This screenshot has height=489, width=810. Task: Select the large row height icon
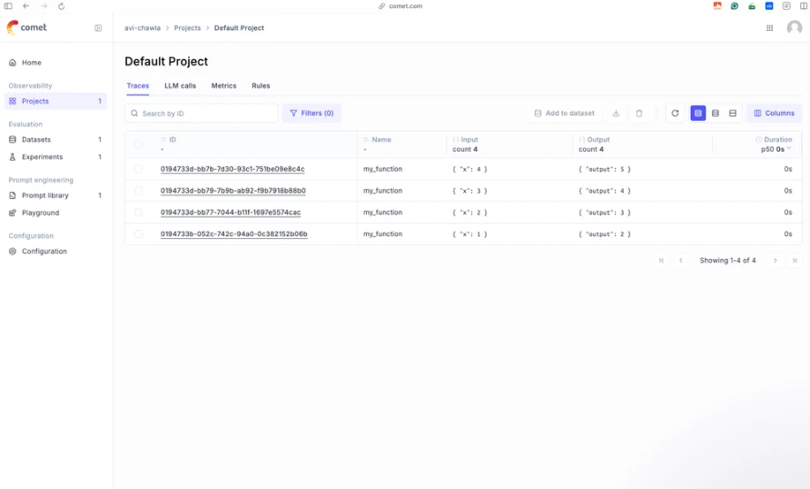point(733,114)
